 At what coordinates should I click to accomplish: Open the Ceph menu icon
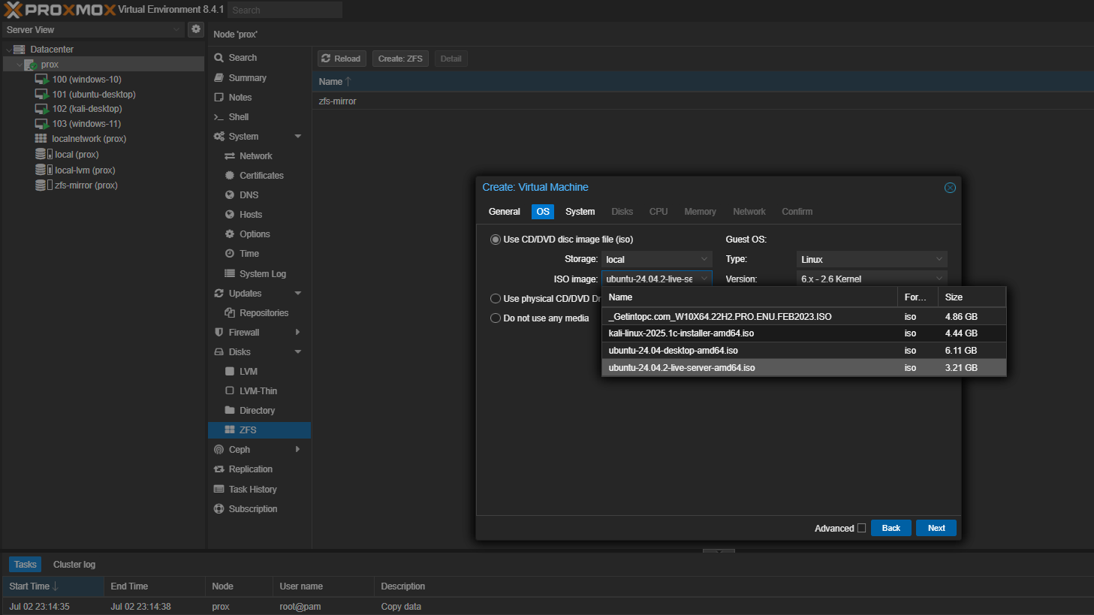[x=219, y=450]
